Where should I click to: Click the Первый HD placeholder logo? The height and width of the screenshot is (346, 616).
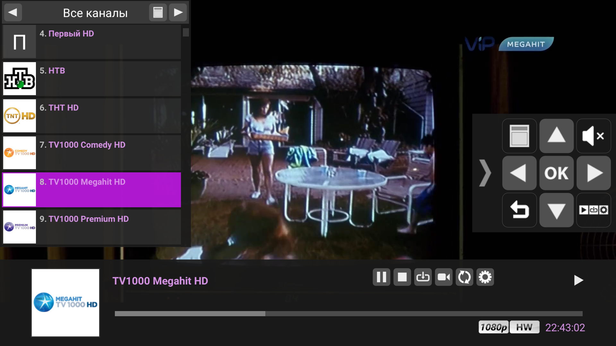(x=20, y=42)
